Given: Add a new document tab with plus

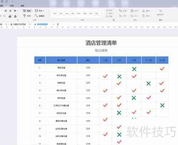Looking at the screenshot, I should tap(58, 24).
